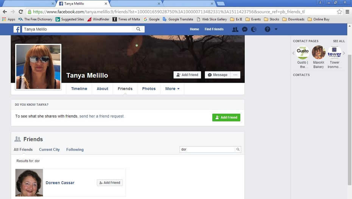This screenshot has height=199, width=352.
Task: Open Find Friends link in header
Action: click(214, 29)
